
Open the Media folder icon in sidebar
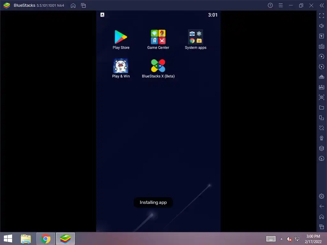point(322,108)
